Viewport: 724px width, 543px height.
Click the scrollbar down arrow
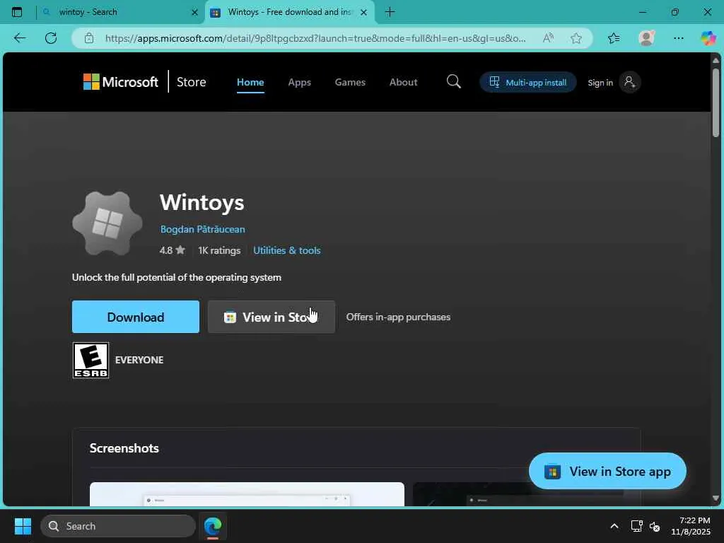[x=716, y=498]
